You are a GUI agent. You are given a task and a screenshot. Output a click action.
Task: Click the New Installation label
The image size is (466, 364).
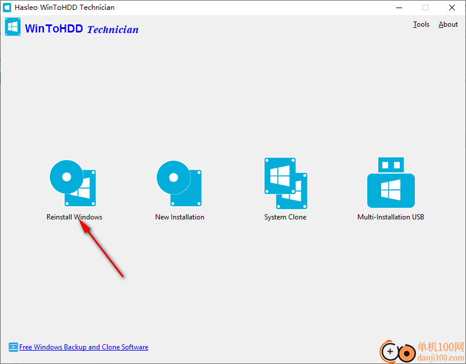click(x=180, y=217)
